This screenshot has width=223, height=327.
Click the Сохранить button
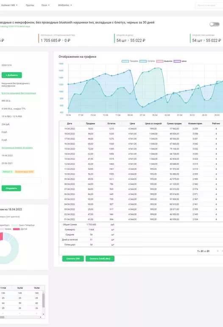11,188
